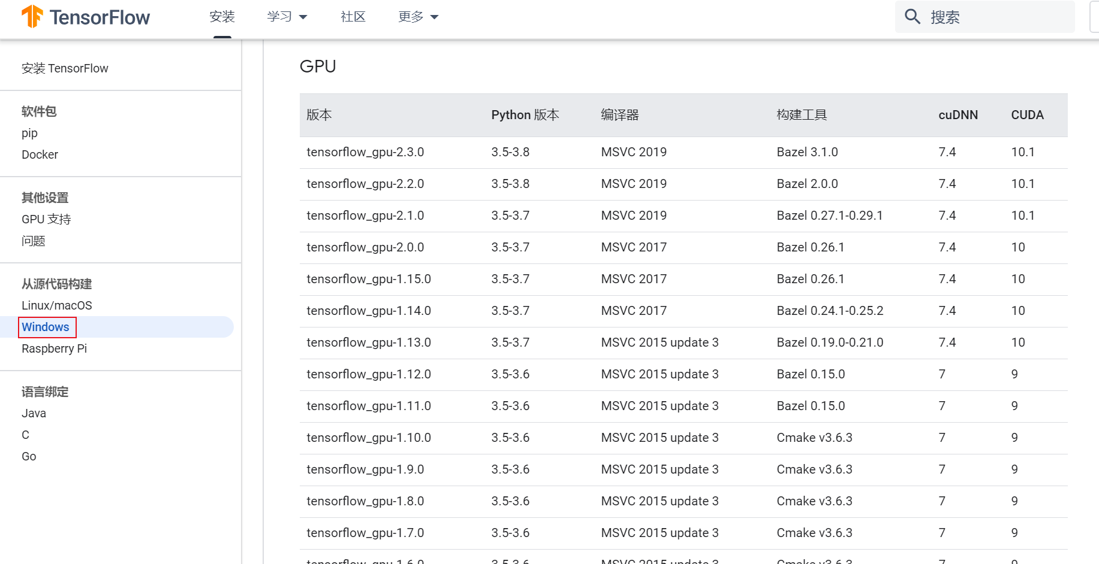Click the GPU section heading
Viewport: 1099px width, 564px height.
pos(317,66)
